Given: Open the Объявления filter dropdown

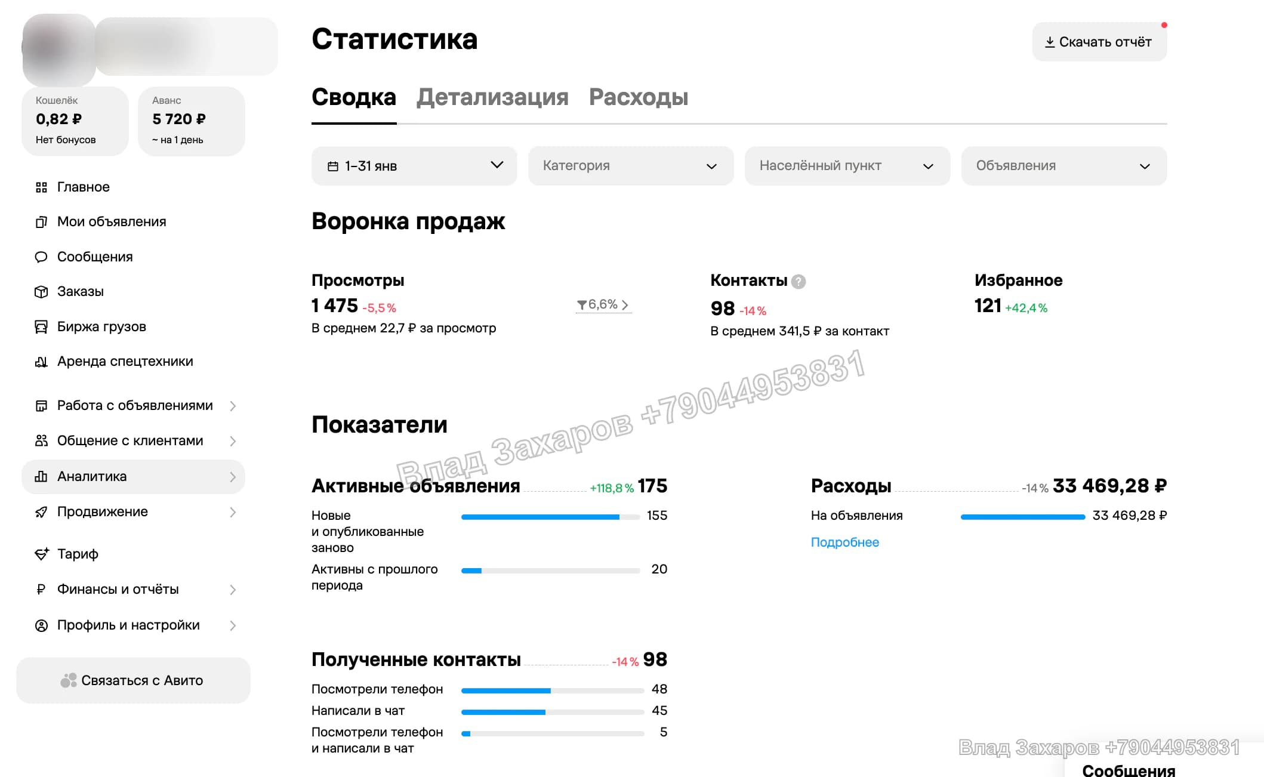Looking at the screenshot, I should tap(1064, 166).
